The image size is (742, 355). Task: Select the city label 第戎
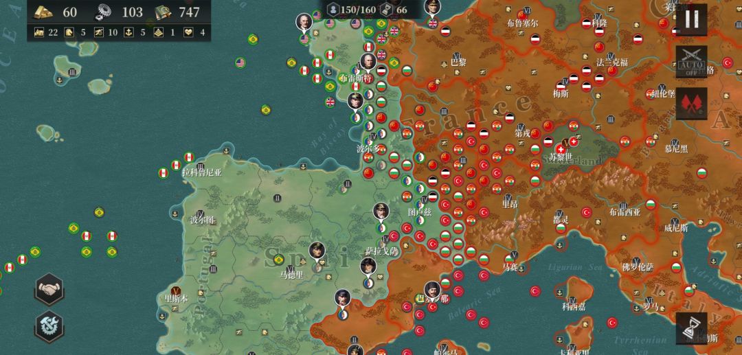(522, 134)
